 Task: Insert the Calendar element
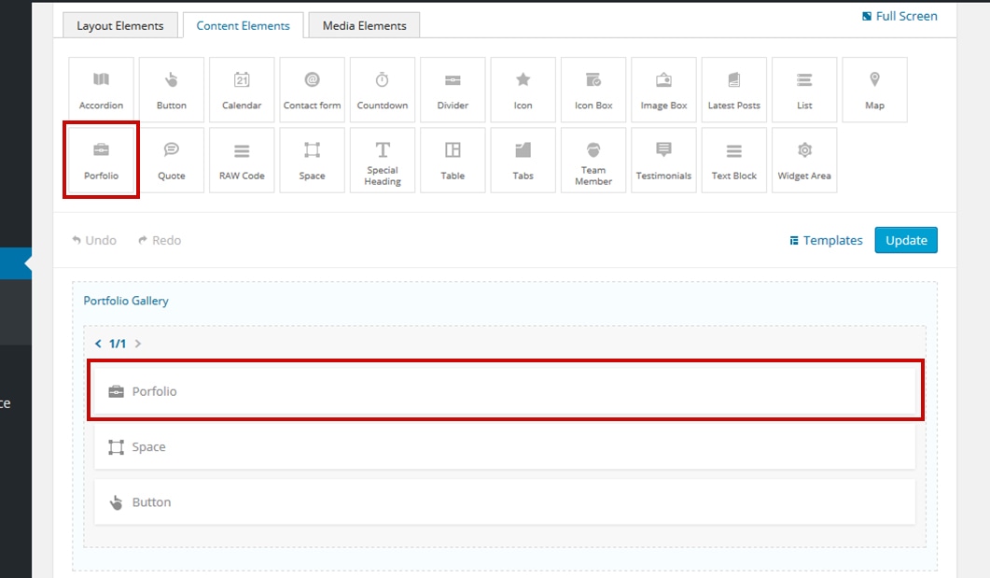[242, 90]
